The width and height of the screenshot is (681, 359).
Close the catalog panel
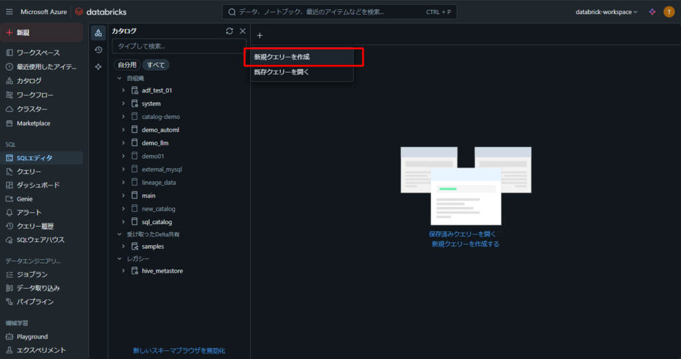tap(243, 31)
